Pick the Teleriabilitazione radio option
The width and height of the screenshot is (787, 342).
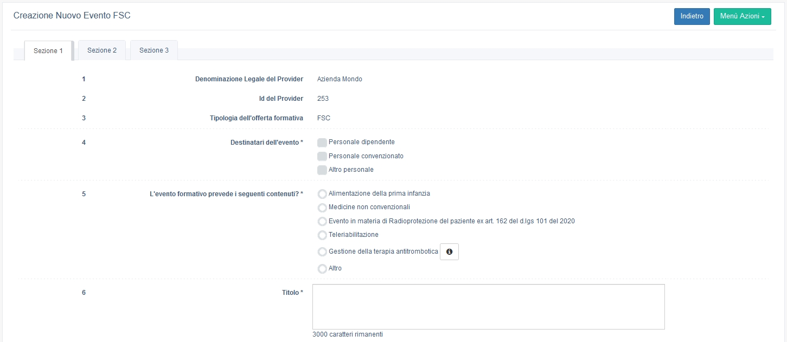[322, 235]
